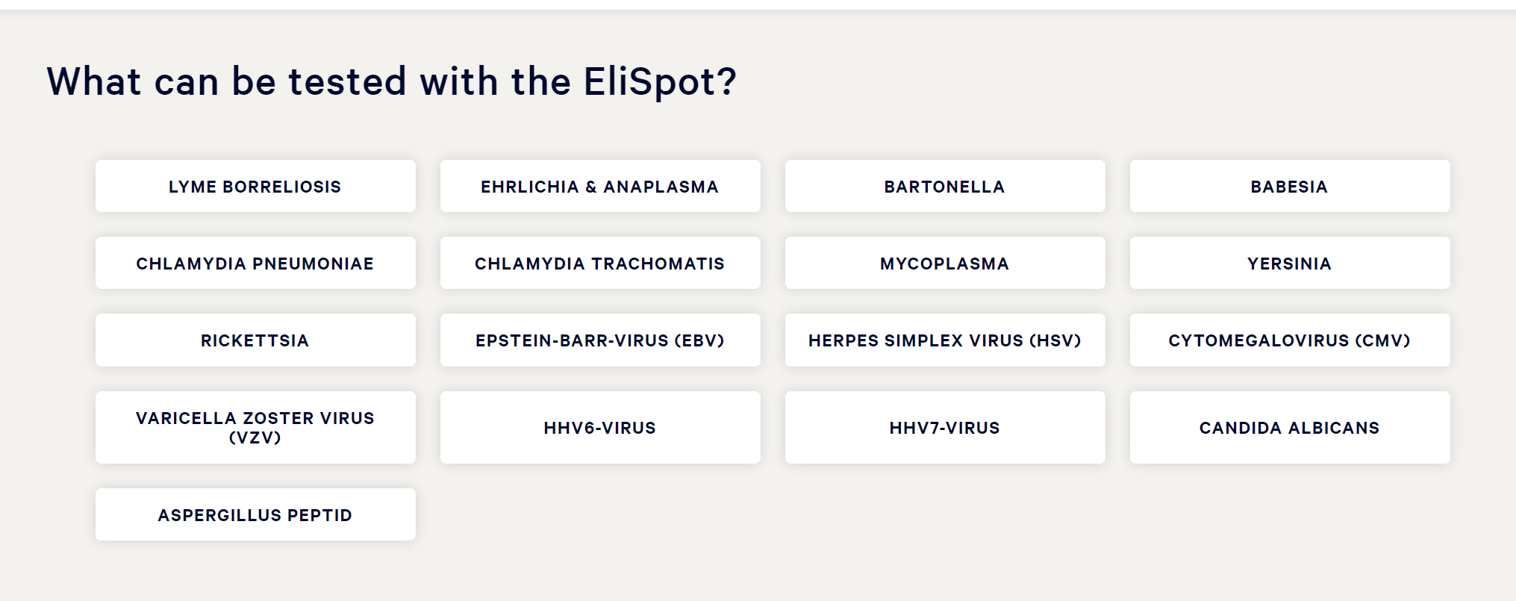Click the Candida Albicans card
The width and height of the screenshot is (1516, 601).
(x=1290, y=427)
